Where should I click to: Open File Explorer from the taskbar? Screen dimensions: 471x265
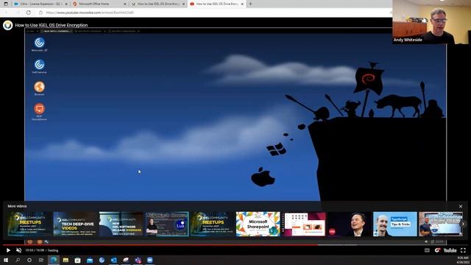[65, 260]
